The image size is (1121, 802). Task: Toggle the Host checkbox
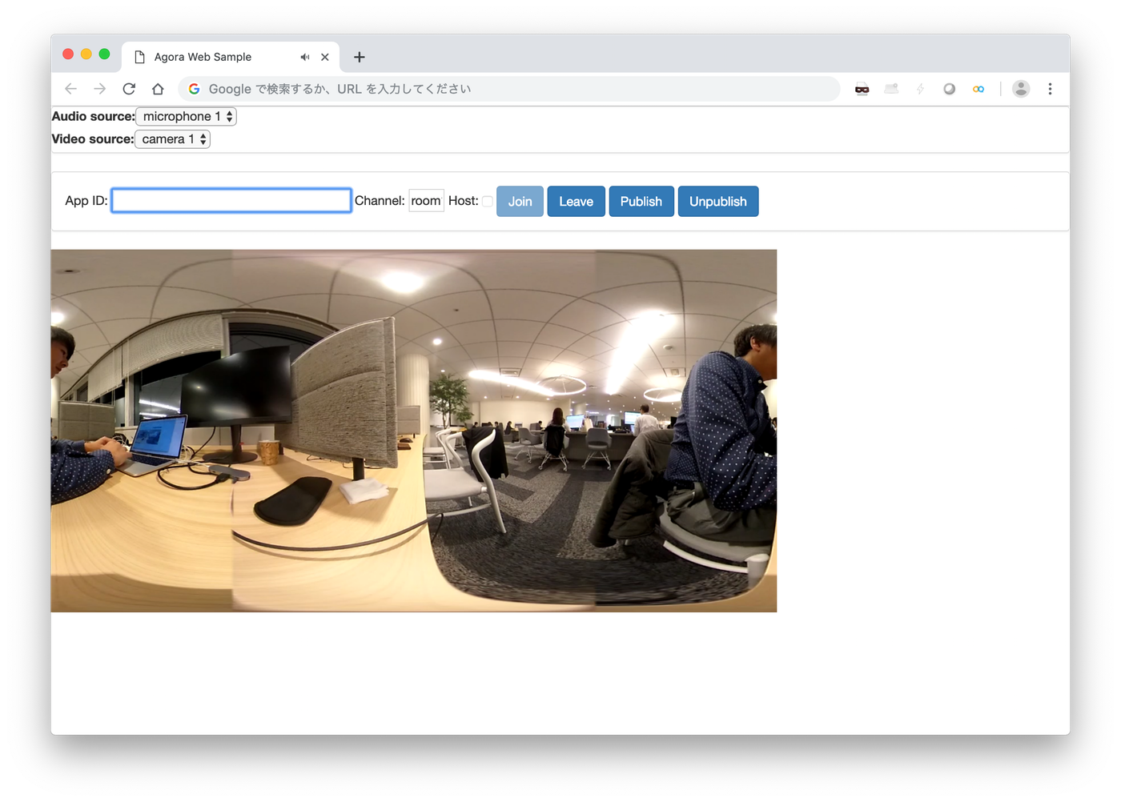487,202
